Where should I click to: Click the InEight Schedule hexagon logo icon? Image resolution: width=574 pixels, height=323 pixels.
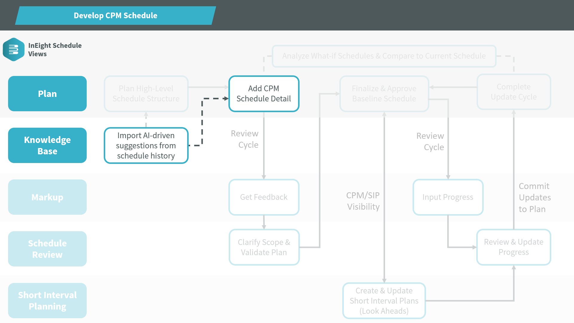point(13,50)
